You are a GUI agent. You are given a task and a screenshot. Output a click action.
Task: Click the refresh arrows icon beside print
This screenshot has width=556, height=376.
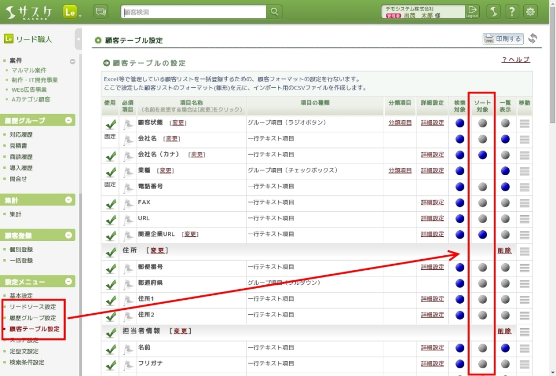tap(533, 39)
